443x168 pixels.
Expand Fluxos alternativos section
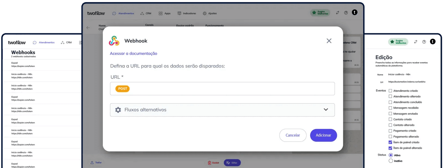pos(222,110)
